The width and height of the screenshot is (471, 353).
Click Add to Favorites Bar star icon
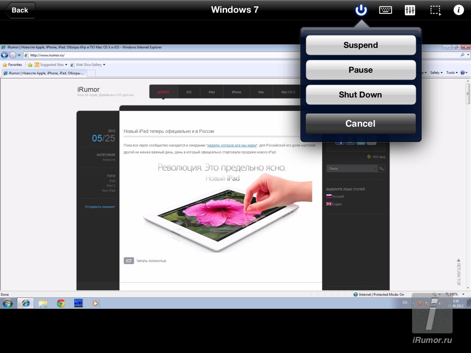pyautogui.click(x=30, y=64)
